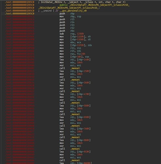Viewport: 161px width, 164px height.
Task: Select the 'push r13' instruction
Action: 67,25
